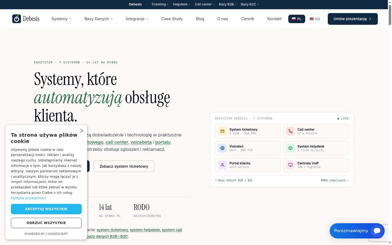The height and width of the screenshot is (245, 392).
Task: Open Helpdesk external link in top bar
Action: click(182, 4)
